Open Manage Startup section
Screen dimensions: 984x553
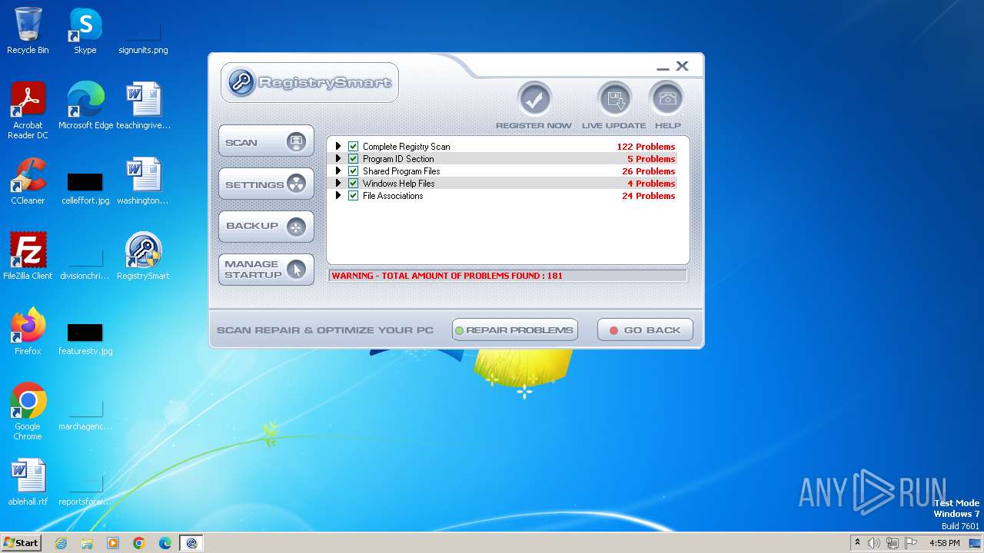point(266,270)
